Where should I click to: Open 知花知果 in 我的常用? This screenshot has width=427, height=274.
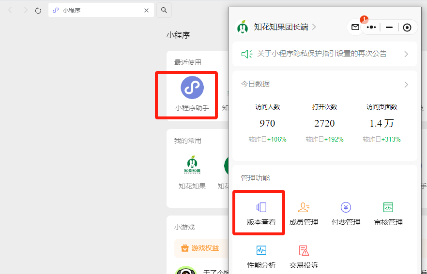192,173
